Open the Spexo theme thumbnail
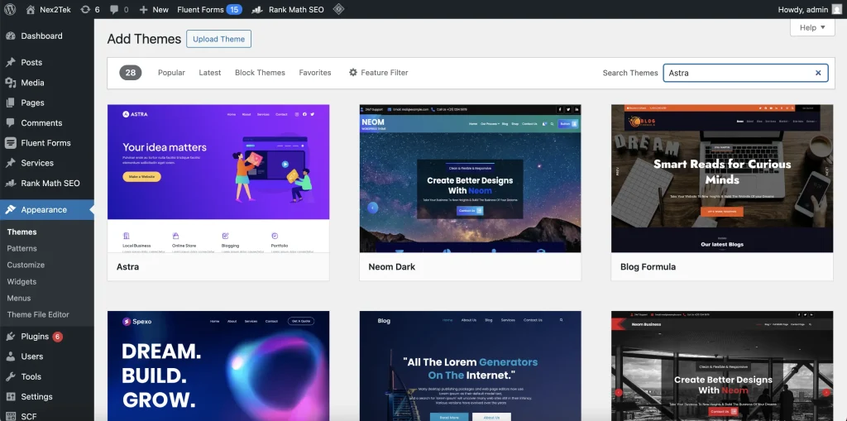Viewport: 847px width, 421px height. click(x=218, y=366)
